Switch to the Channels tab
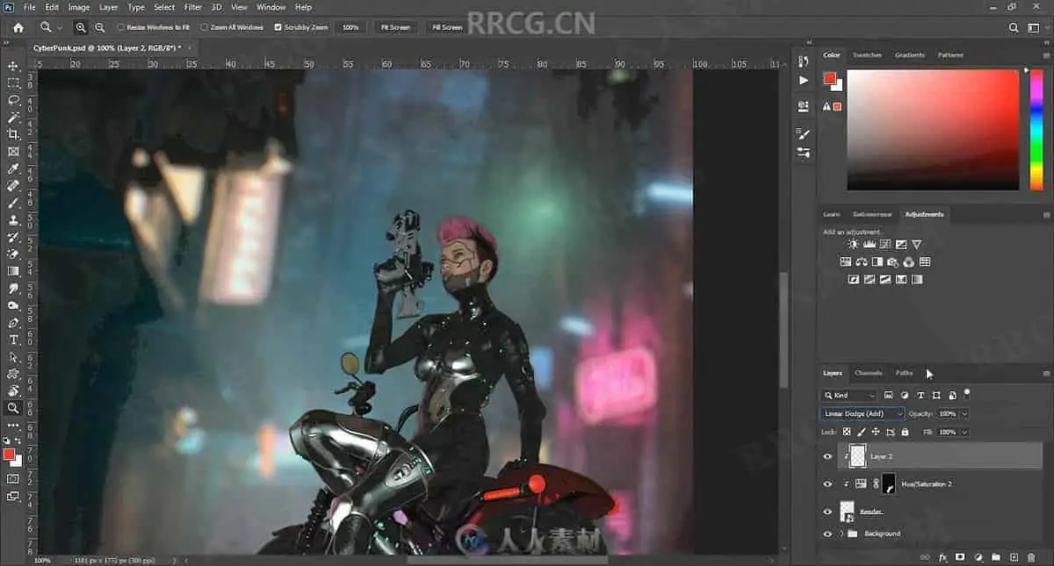This screenshot has width=1054, height=566. [x=868, y=373]
